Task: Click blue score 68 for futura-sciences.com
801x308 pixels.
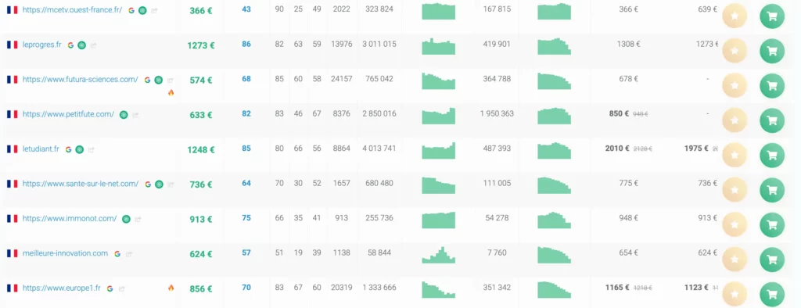Action: click(x=246, y=79)
